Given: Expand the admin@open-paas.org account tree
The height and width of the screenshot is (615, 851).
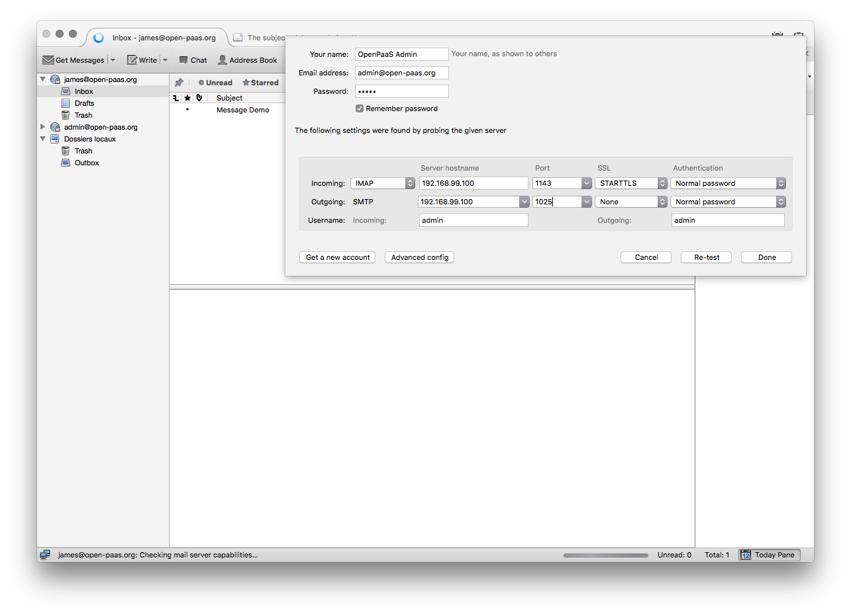Looking at the screenshot, I should click(43, 127).
